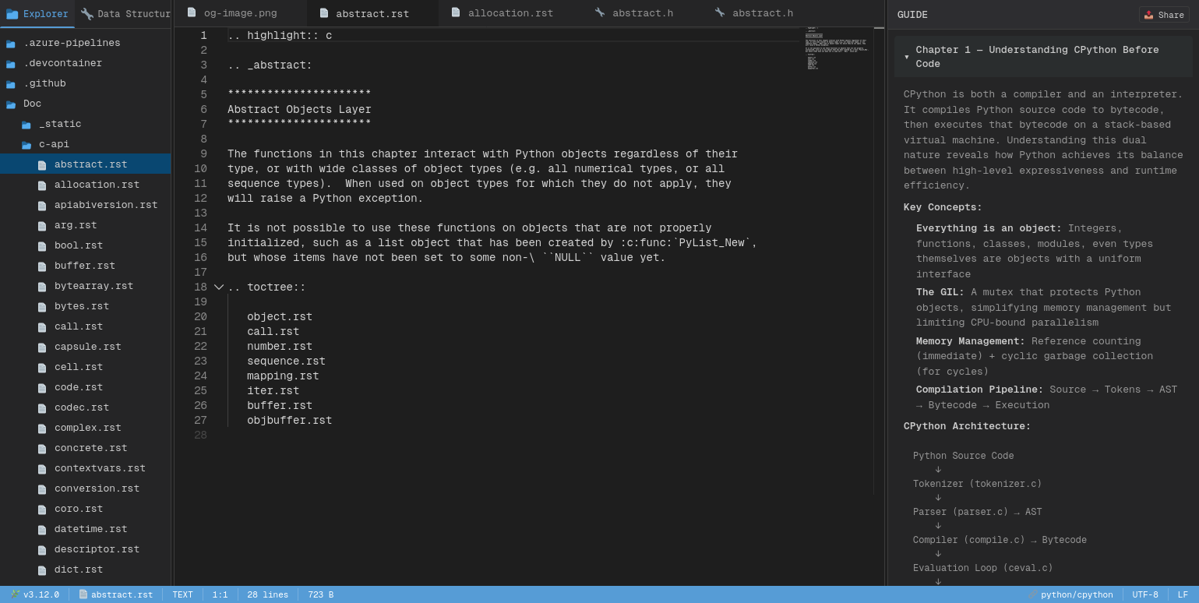Switch to the allocation.rst tab
Screen dimensions: 1199x603
click(x=510, y=13)
